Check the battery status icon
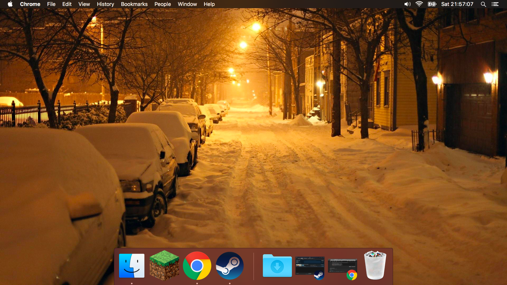The image size is (507, 285). pos(432,4)
